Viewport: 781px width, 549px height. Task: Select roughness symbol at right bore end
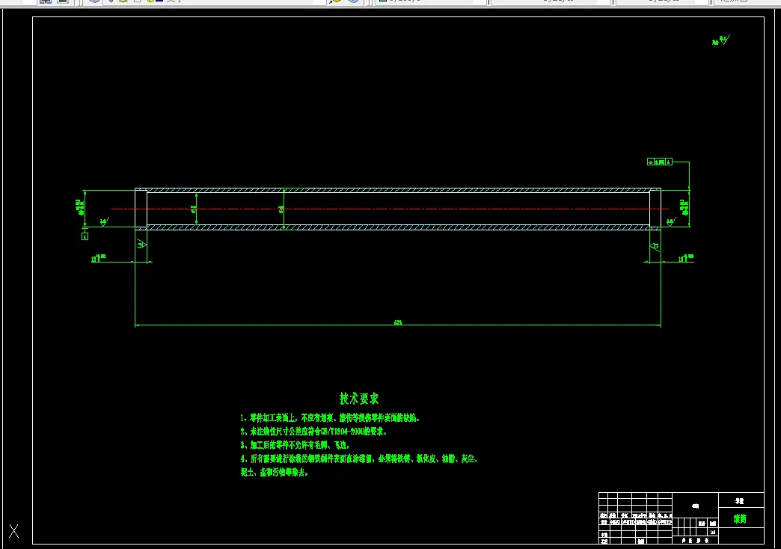point(671,221)
